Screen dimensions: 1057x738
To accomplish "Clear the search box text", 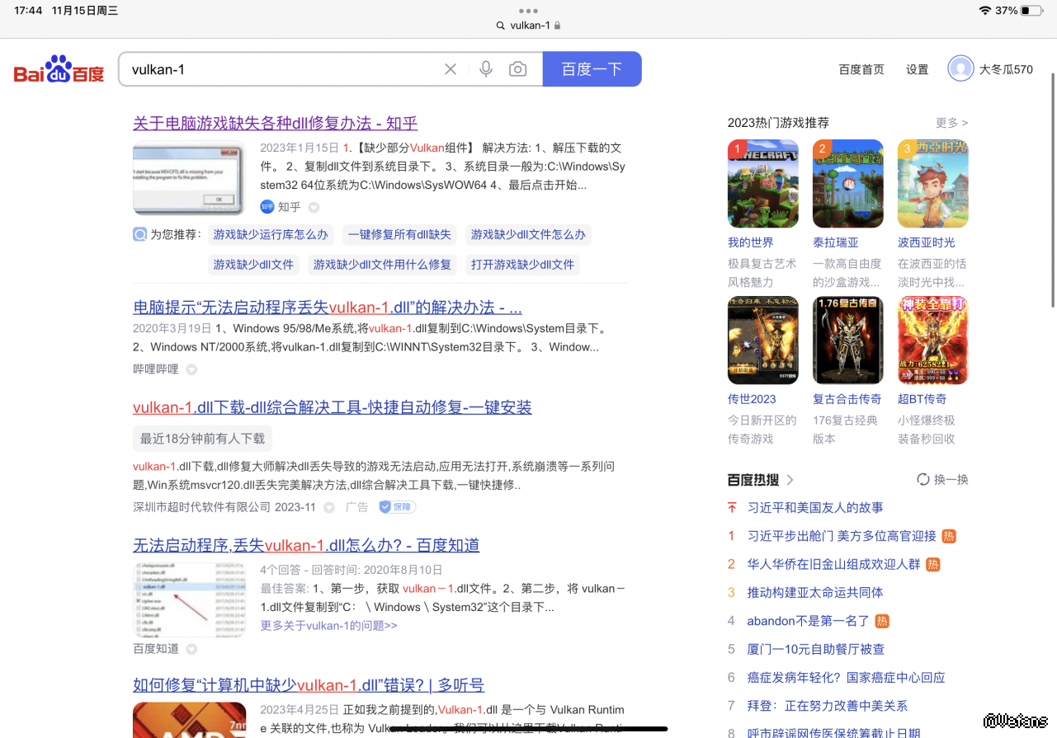I will pyautogui.click(x=451, y=69).
